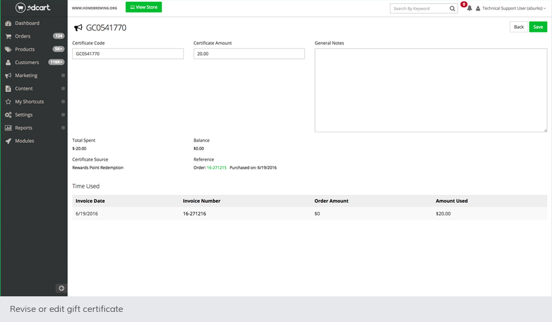Screen dimensions: 552x322
Task: Click the search magnifier icon
Action: click(452, 9)
